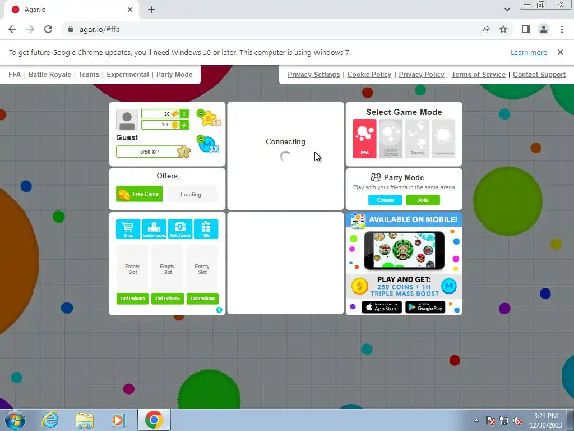Click the Google Play download badge

[425, 307]
